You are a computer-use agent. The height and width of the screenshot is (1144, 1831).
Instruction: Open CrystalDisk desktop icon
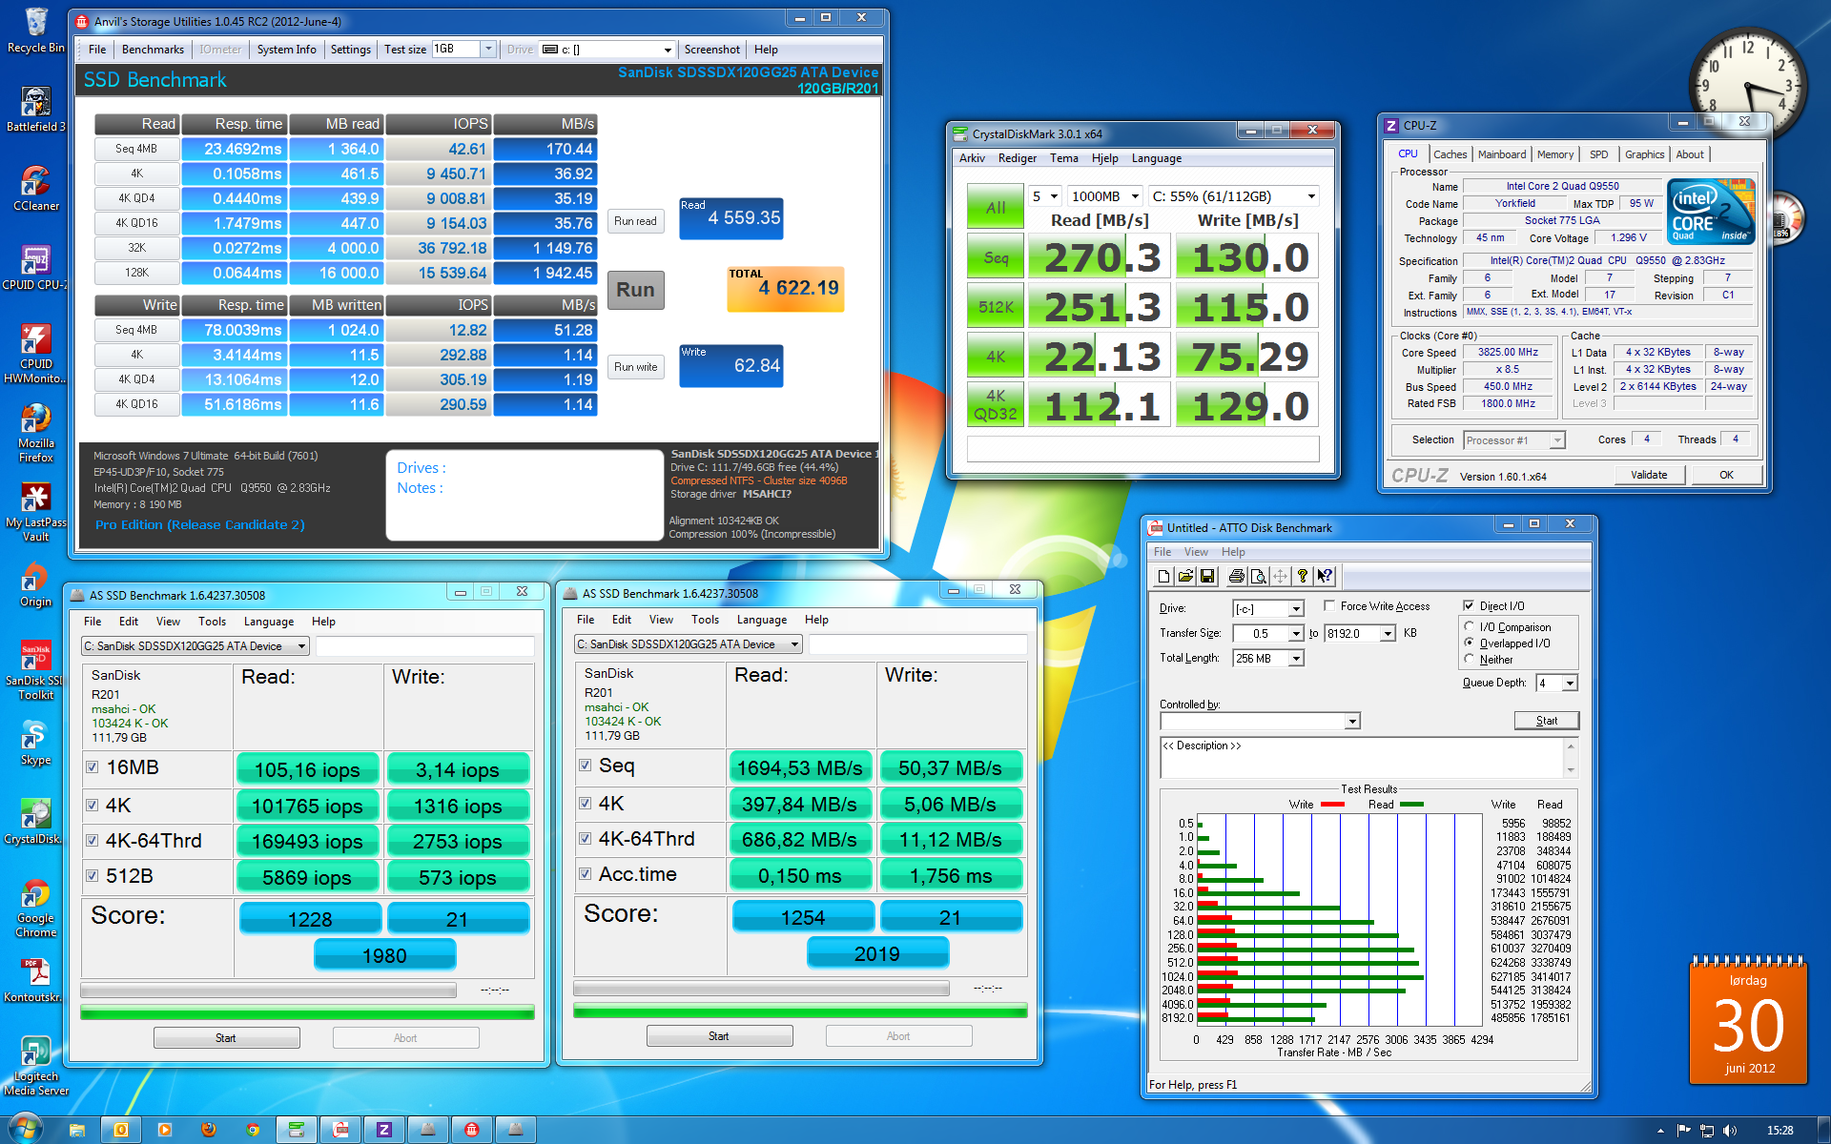36,822
